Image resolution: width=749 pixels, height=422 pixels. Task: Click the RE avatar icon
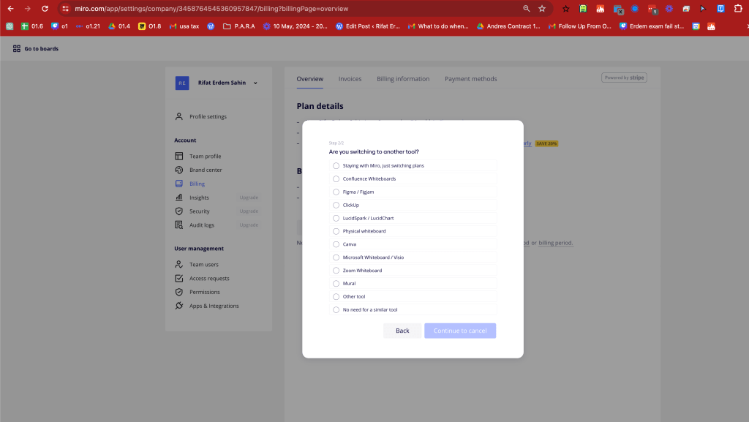coord(182,83)
